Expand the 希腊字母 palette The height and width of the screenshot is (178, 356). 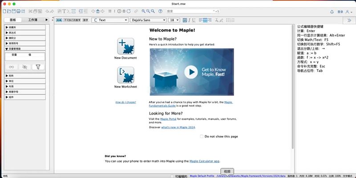pos(25,92)
